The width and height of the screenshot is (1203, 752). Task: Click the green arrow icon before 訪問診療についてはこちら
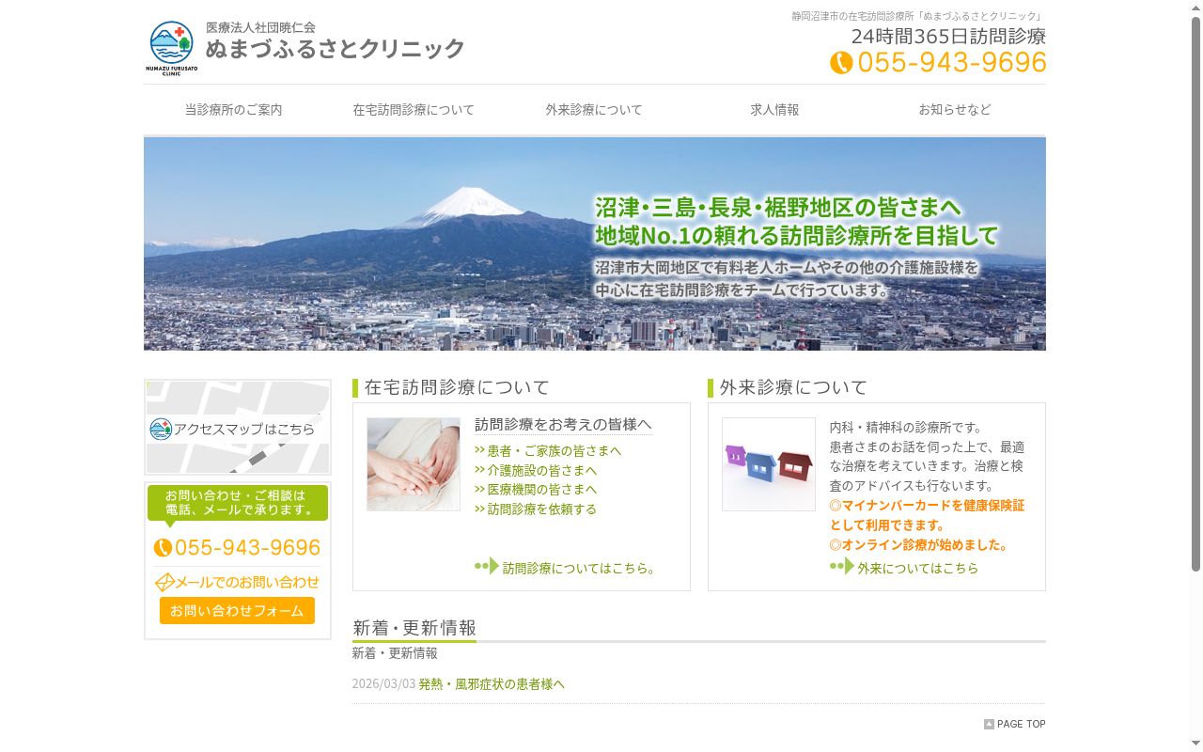click(x=487, y=566)
